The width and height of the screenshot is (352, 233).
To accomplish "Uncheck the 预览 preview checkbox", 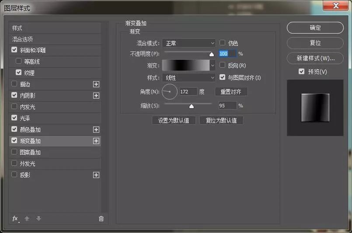I will pos(301,72).
